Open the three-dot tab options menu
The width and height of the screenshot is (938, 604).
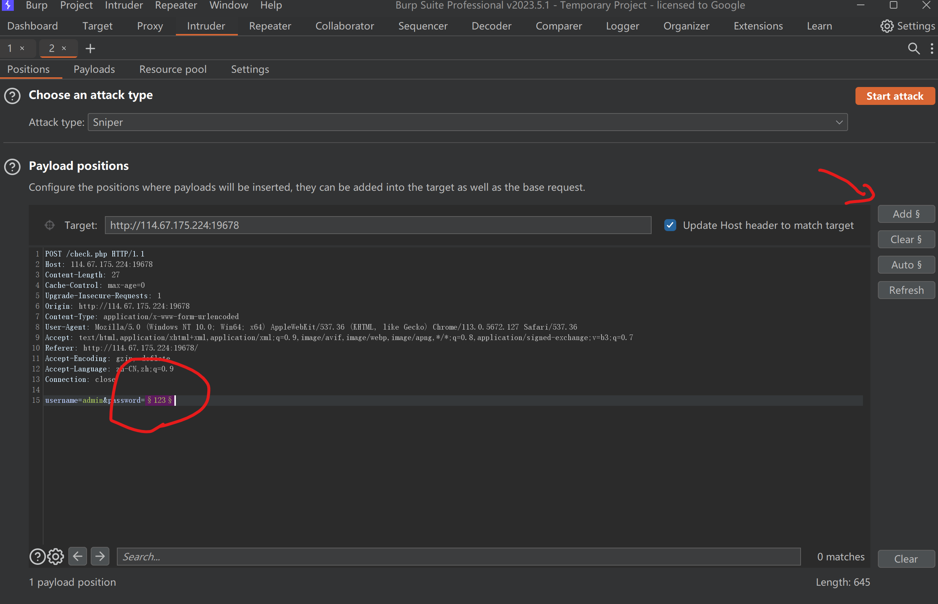click(x=932, y=48)
